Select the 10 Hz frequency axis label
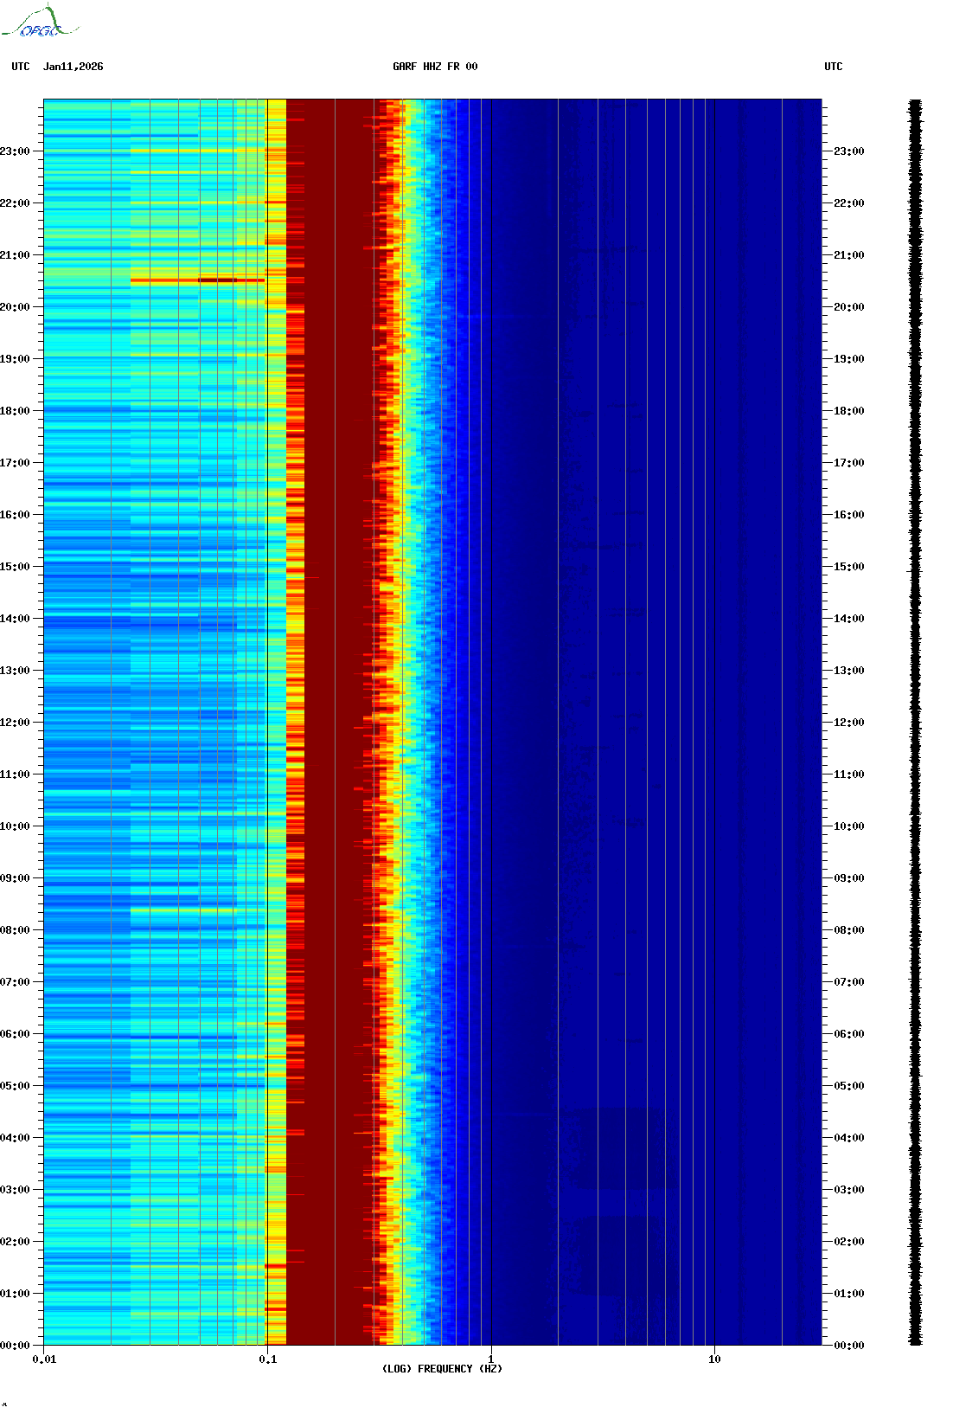953x1414 pixels. tap(714, 1359)
